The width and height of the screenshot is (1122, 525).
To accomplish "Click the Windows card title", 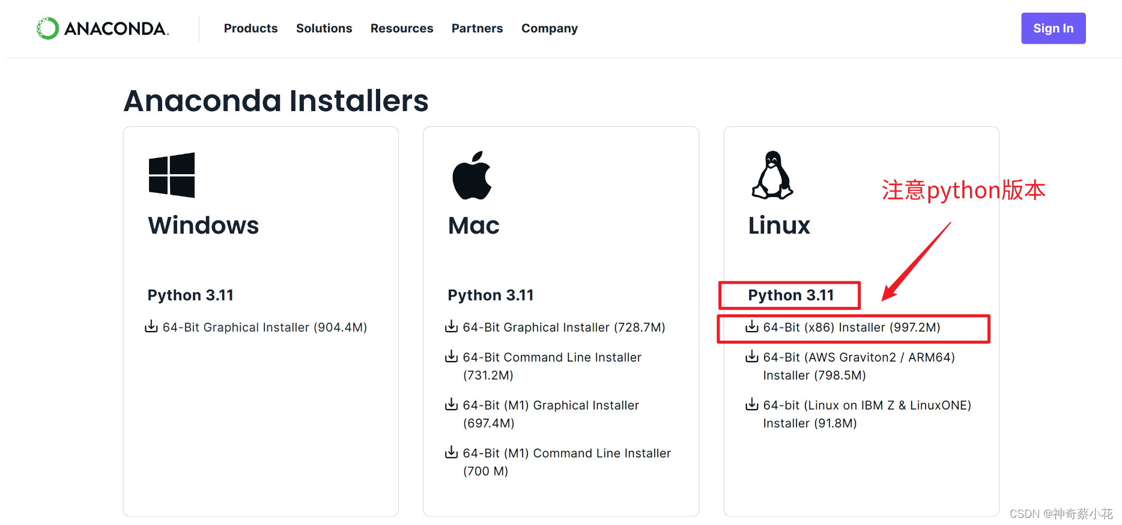I will pyautogui.click(x=204, y=225).
